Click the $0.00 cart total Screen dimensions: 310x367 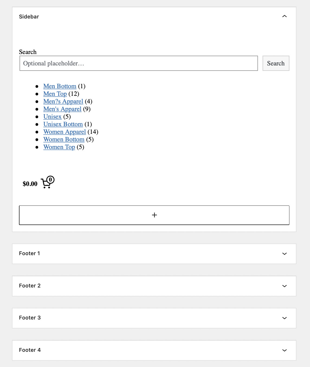pyautogui.click(x=30, y=184)
